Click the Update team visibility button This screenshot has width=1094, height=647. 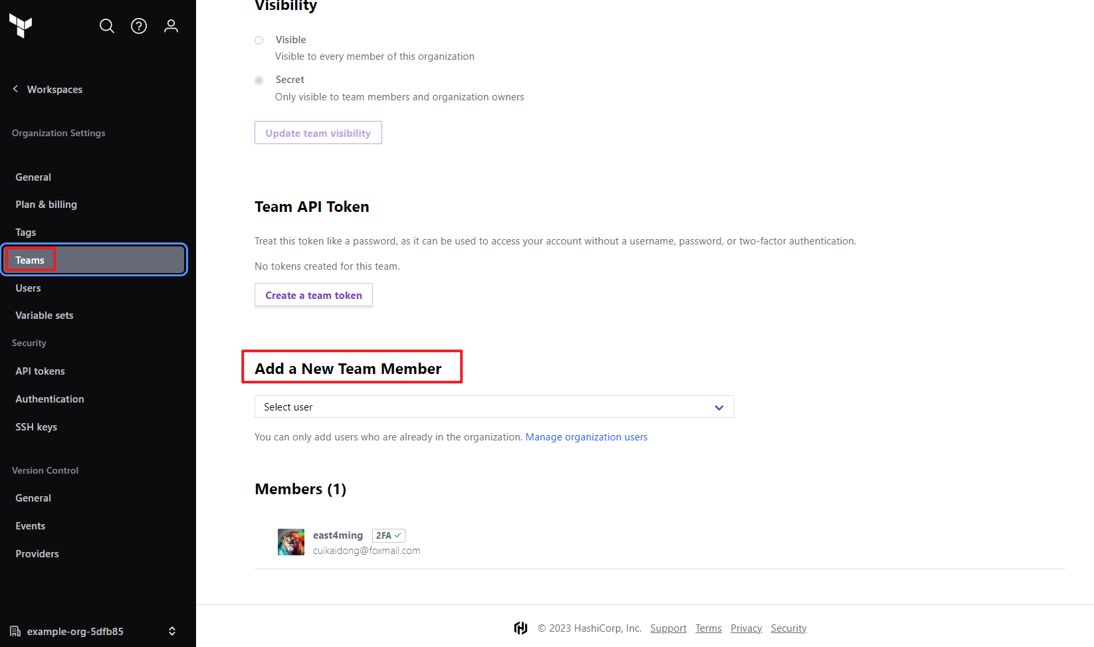(x=318, y=133)
